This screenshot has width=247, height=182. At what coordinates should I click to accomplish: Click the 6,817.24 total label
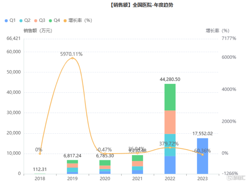pyautogui.click(x=72, y=156)
